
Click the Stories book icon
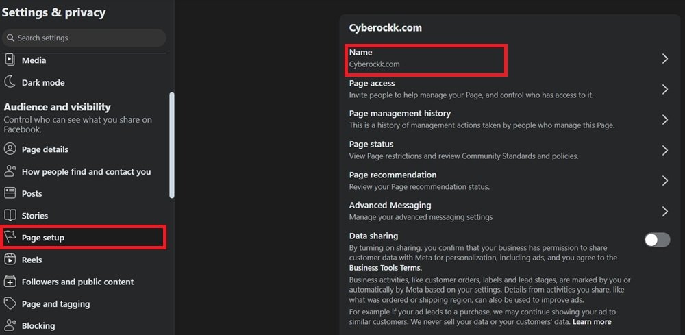(10, 216)
